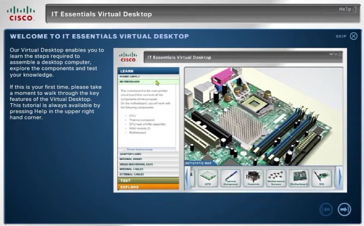Click the Cisco logo in header
The image size is (364, 226).
(21, 14)
